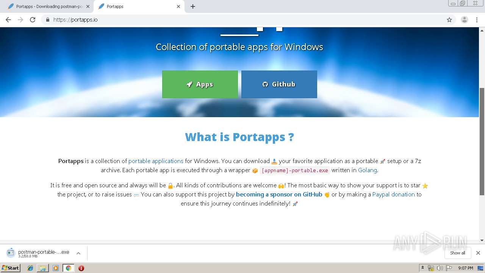Close the downloads bar
The image size is (485, 273).
pyautogui.click(x=478, y=253)
